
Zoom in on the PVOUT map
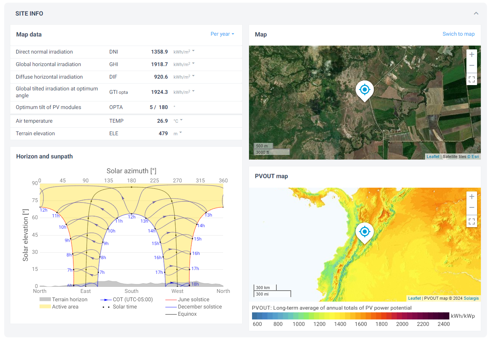click(x=471, y=196)
